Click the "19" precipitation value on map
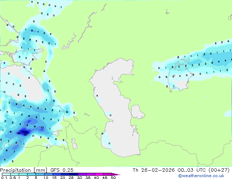 pyautogui.click(x=18, y=133)
